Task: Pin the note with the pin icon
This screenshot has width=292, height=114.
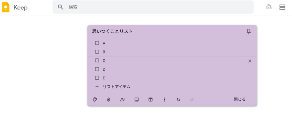Action: point(249,32)
